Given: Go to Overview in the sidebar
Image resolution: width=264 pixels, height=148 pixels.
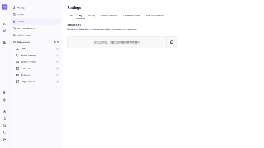Looking at the screenshot, I should (21, 8).
